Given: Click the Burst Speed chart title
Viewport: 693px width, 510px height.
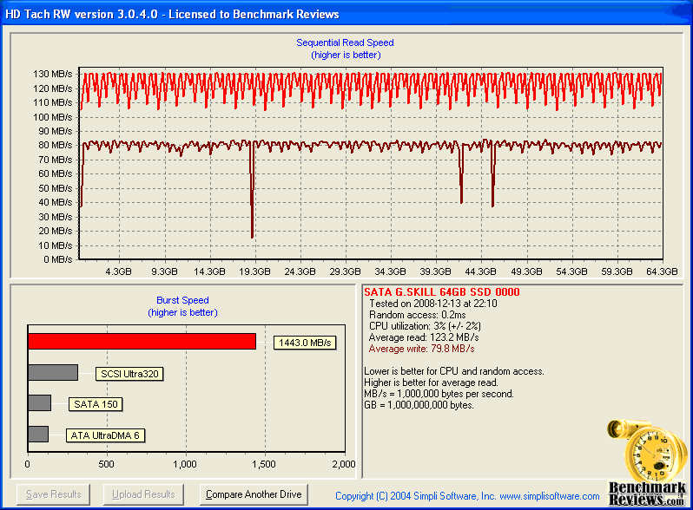Looking at the screenshot, I should tap(182, 300).
